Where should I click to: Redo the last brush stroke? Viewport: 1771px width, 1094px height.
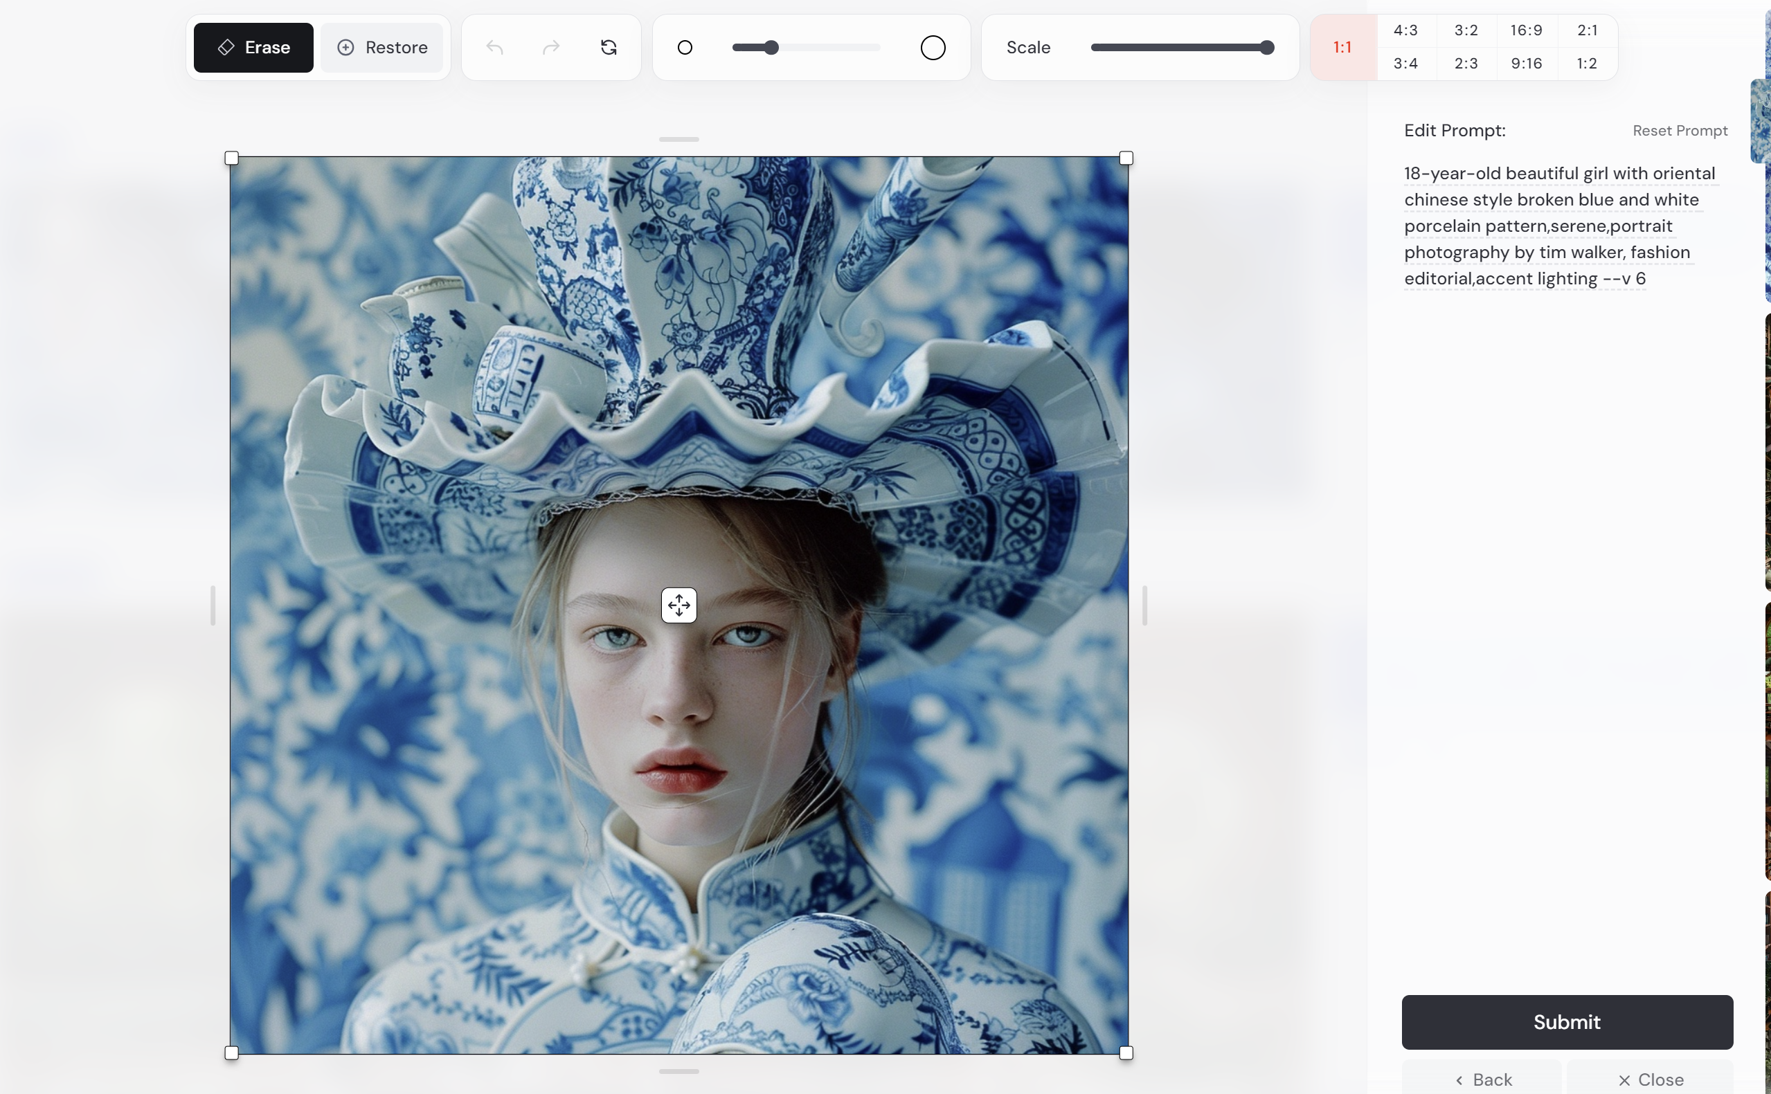(x=550, y=46)
